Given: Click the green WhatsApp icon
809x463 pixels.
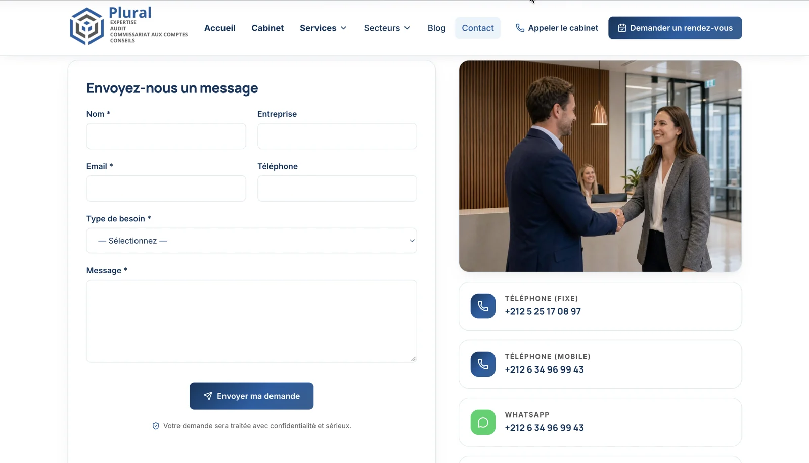Looking at the screenshot, I should click(x=483, y=422).
